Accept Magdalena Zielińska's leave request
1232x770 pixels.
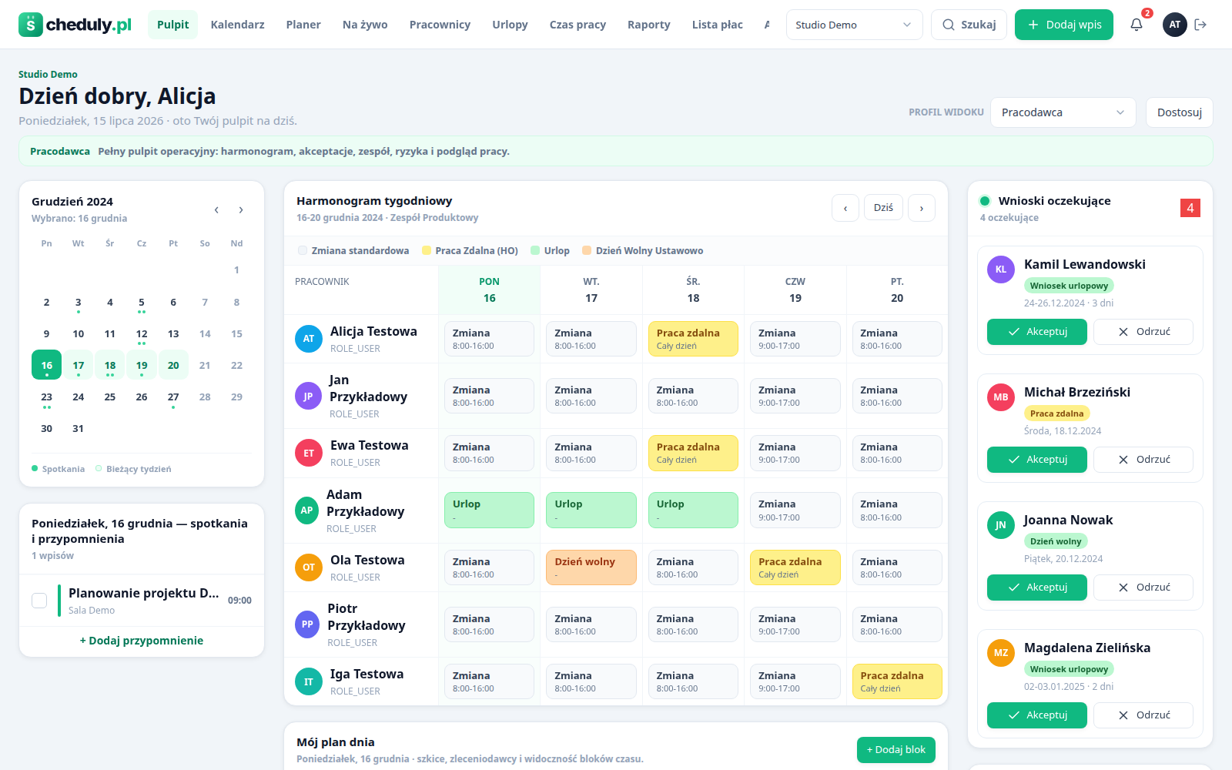(1037, 715)
